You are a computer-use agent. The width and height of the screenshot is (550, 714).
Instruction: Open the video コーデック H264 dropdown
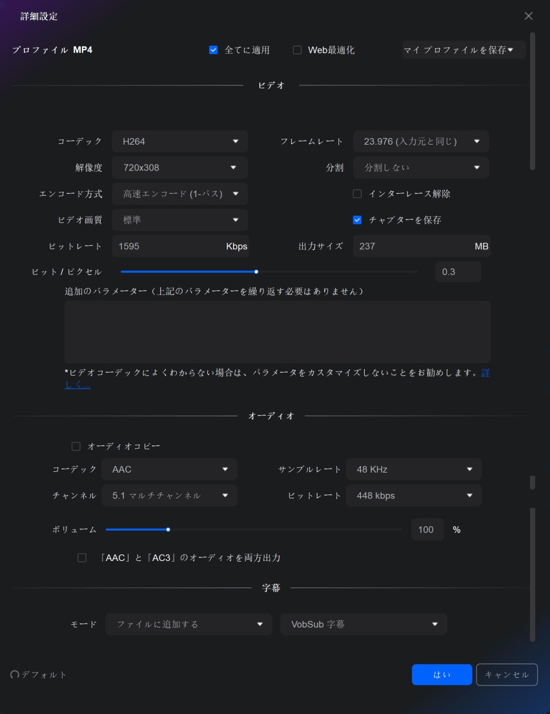click(x=180, y=141)
